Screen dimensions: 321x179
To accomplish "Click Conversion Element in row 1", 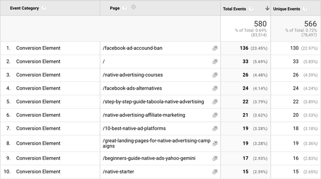I will 38,48.
